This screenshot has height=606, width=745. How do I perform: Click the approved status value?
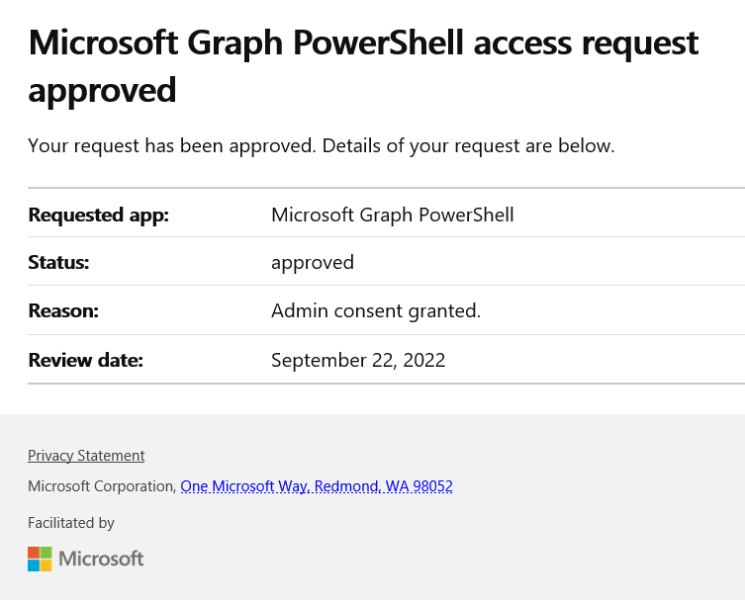(313, 263)
